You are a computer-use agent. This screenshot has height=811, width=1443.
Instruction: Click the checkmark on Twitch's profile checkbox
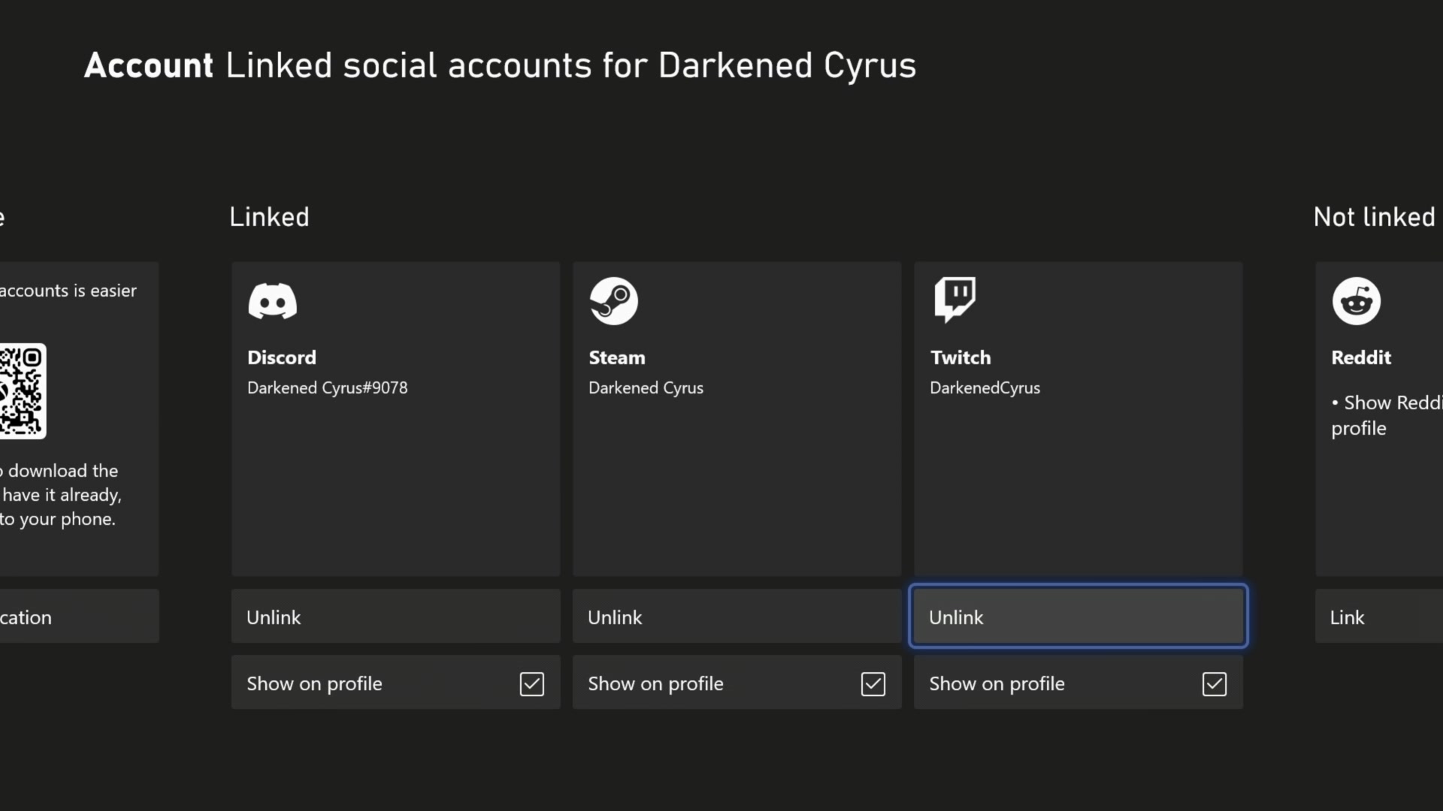coord(1215,684)
